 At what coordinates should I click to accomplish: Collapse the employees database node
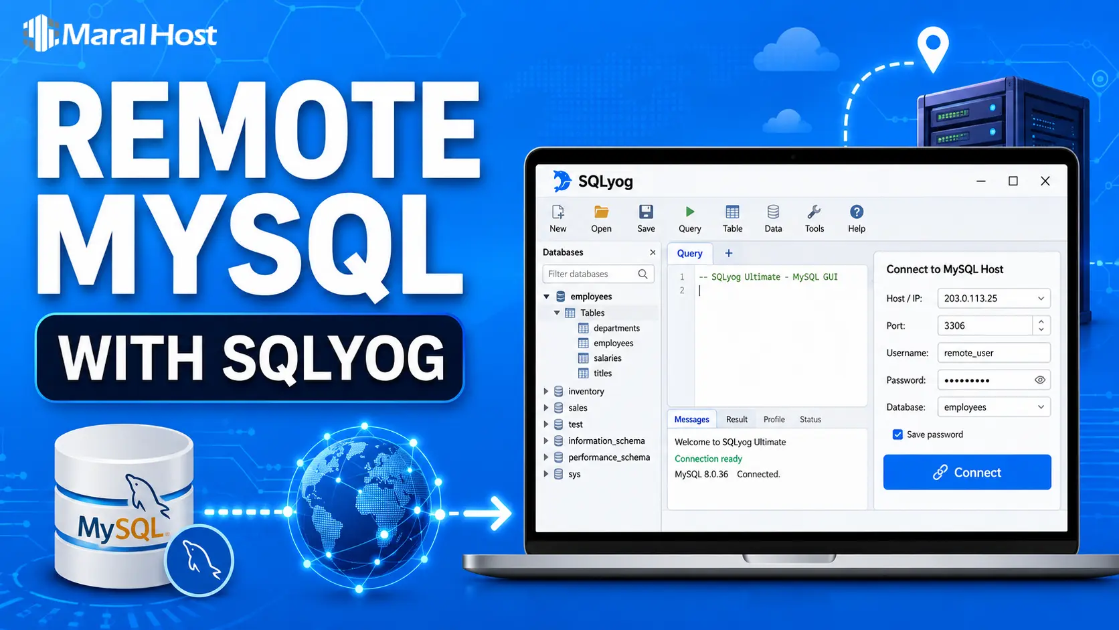tap(547, 297)
